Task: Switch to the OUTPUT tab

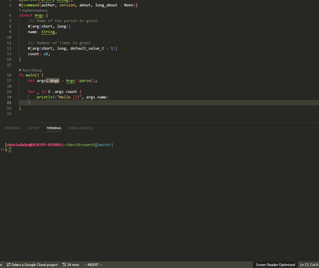Action: coord(33,128)
